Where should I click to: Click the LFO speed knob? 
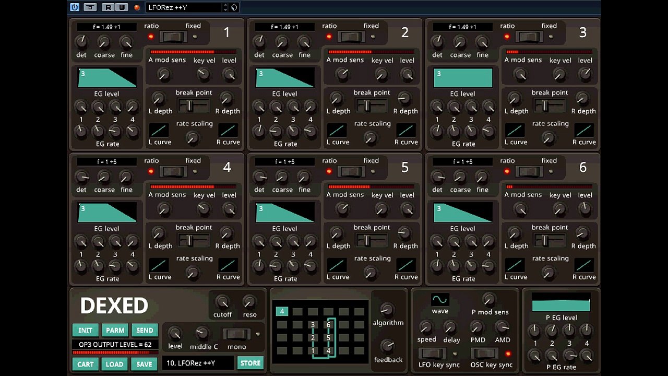[x=426, y=327]
